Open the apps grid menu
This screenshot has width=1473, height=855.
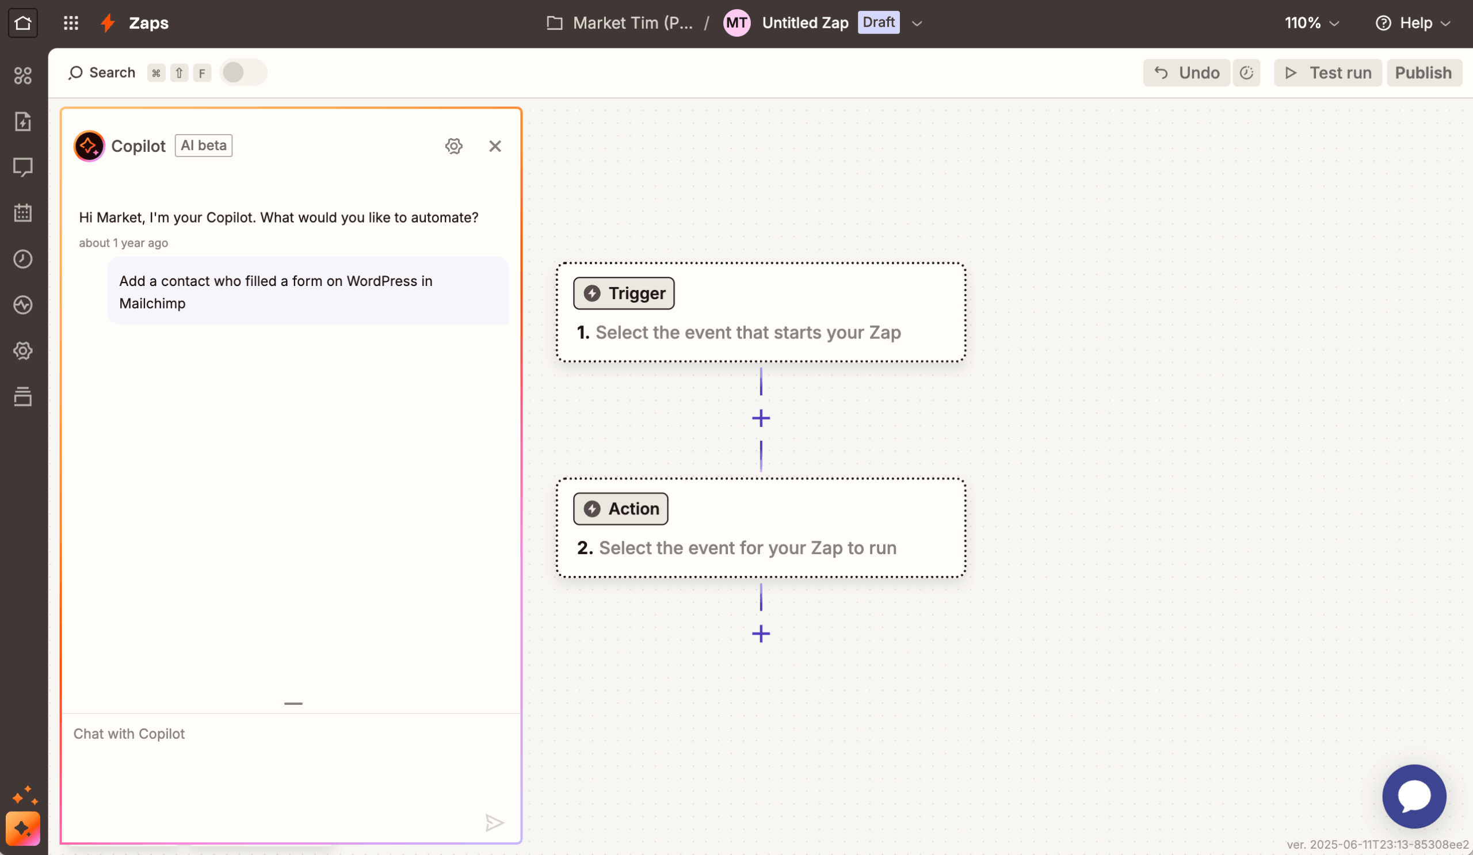[71, 23]
